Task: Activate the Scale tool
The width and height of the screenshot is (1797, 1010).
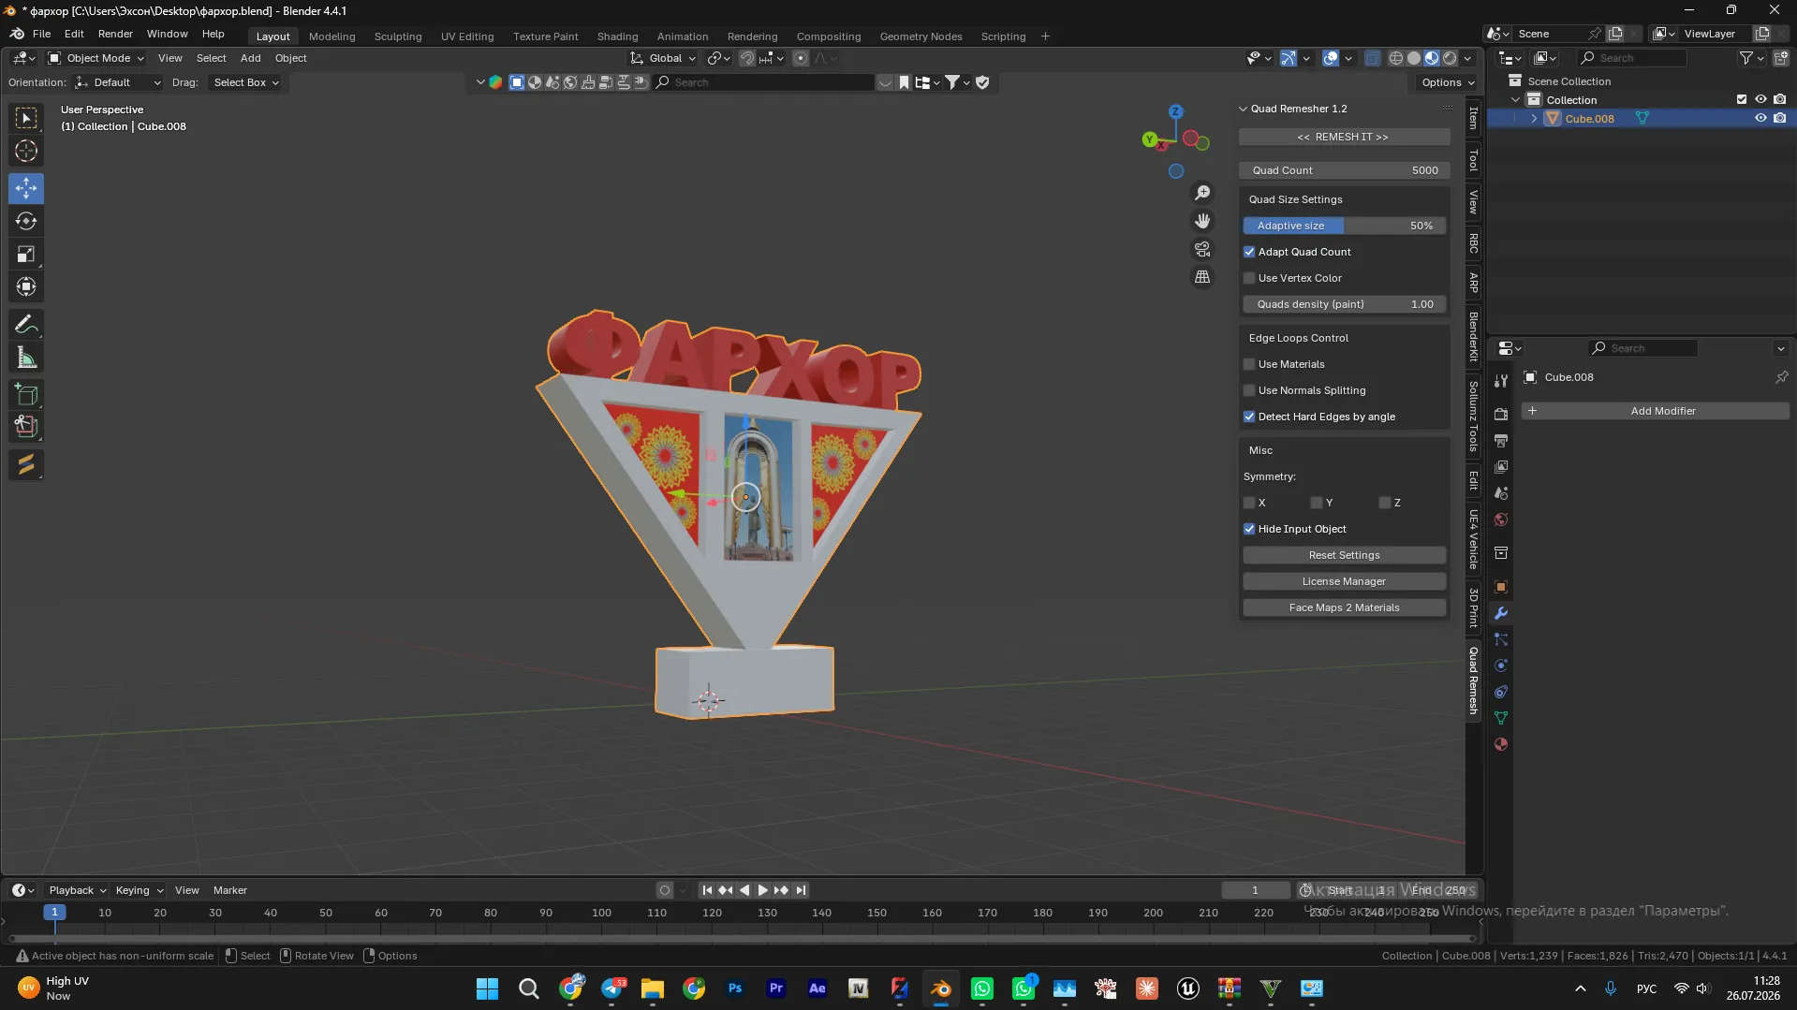Action: click(26, 254)
